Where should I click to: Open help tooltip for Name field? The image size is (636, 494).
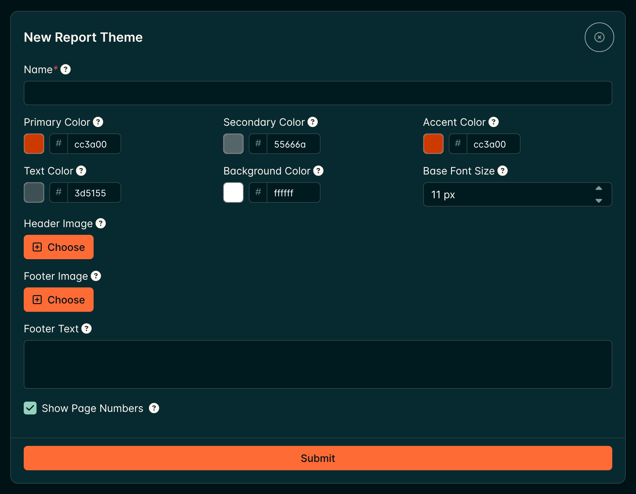click(66, 69)
